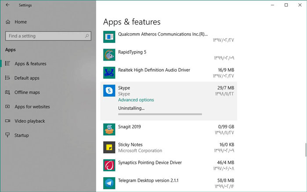Viewport: 307px width, 192px height.
Task: Click the Skype app icon
Action: point(109,91)
